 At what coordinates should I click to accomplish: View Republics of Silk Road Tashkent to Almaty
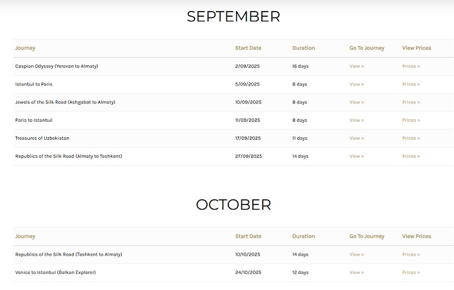click(x=357, y=254)
